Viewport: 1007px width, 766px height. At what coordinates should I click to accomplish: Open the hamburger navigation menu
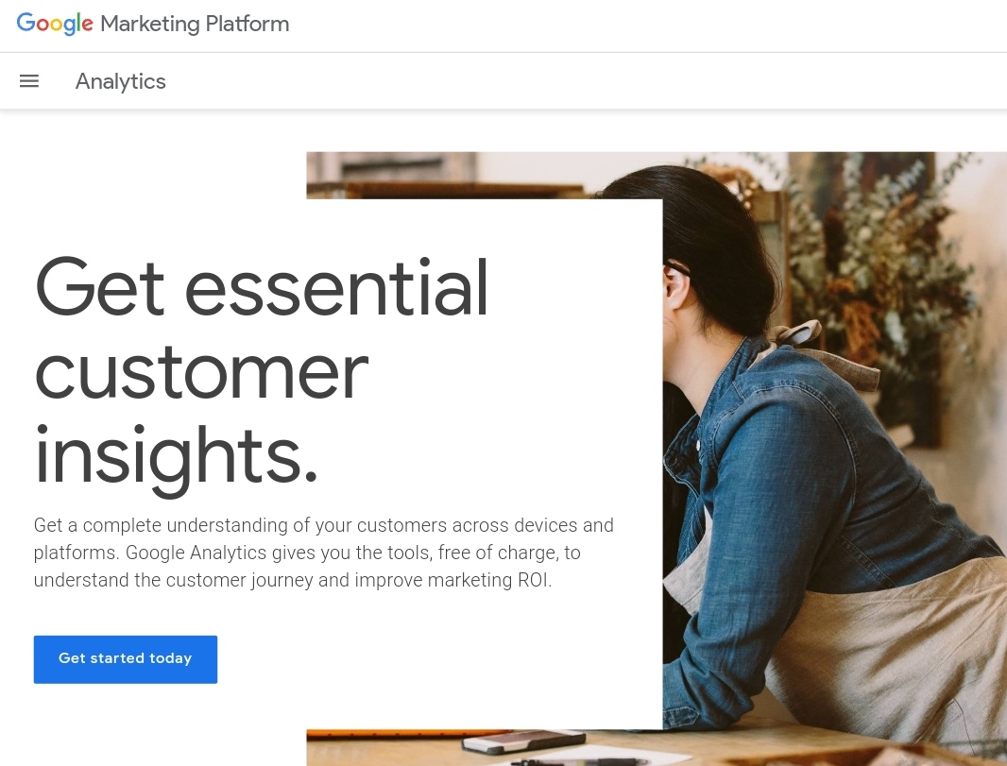point(29,81)
